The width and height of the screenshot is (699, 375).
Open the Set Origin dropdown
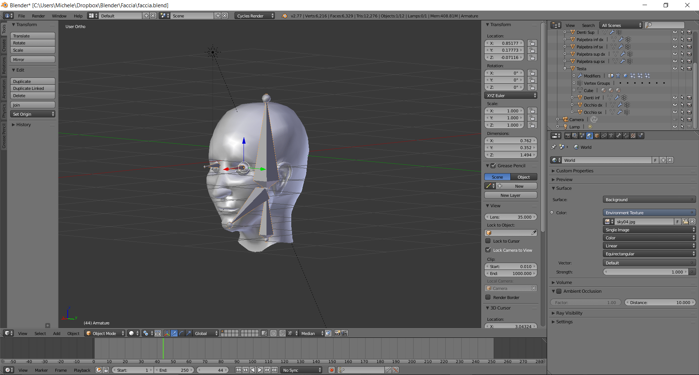[33, 114]
